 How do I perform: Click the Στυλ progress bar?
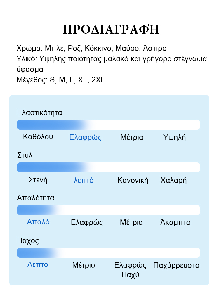pyautogui.click(x=108, y=167)
